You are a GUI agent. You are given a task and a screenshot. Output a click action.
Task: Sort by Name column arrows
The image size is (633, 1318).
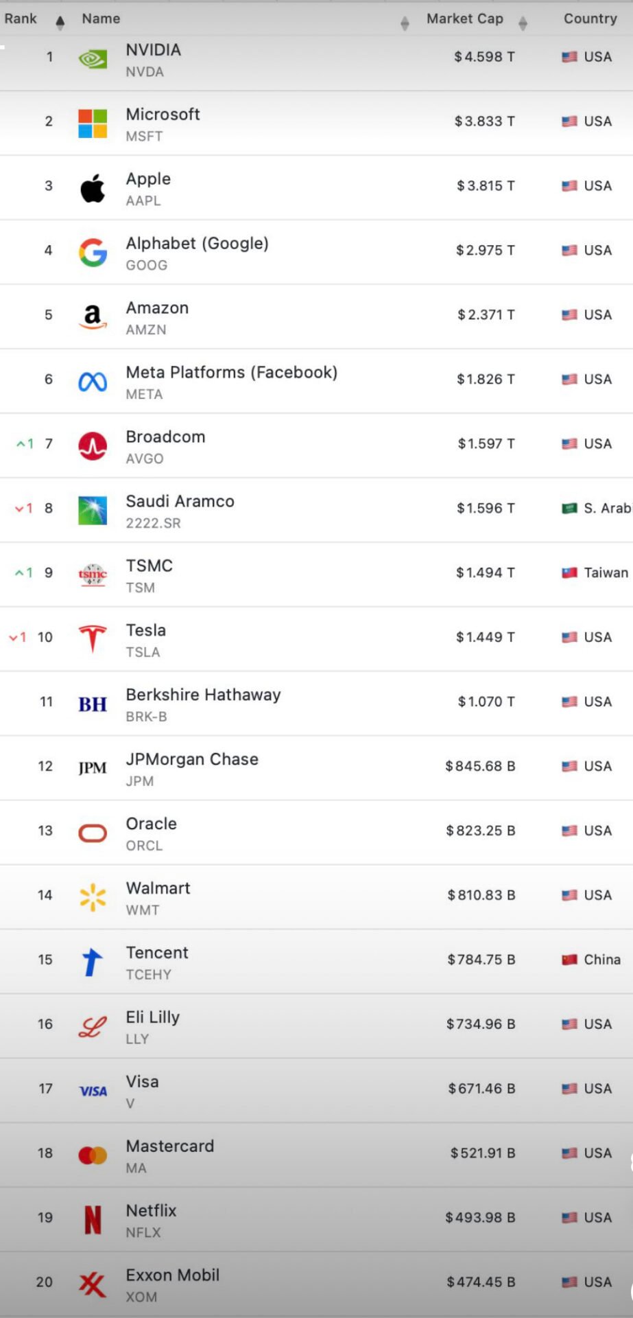(405, 23)
